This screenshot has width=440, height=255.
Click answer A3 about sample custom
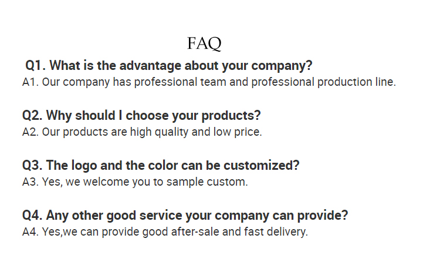tap(135, 182)
